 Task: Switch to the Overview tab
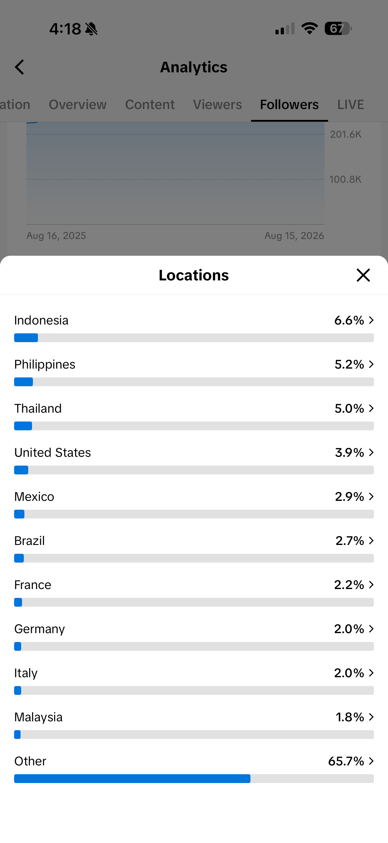(x=78, y=105)
